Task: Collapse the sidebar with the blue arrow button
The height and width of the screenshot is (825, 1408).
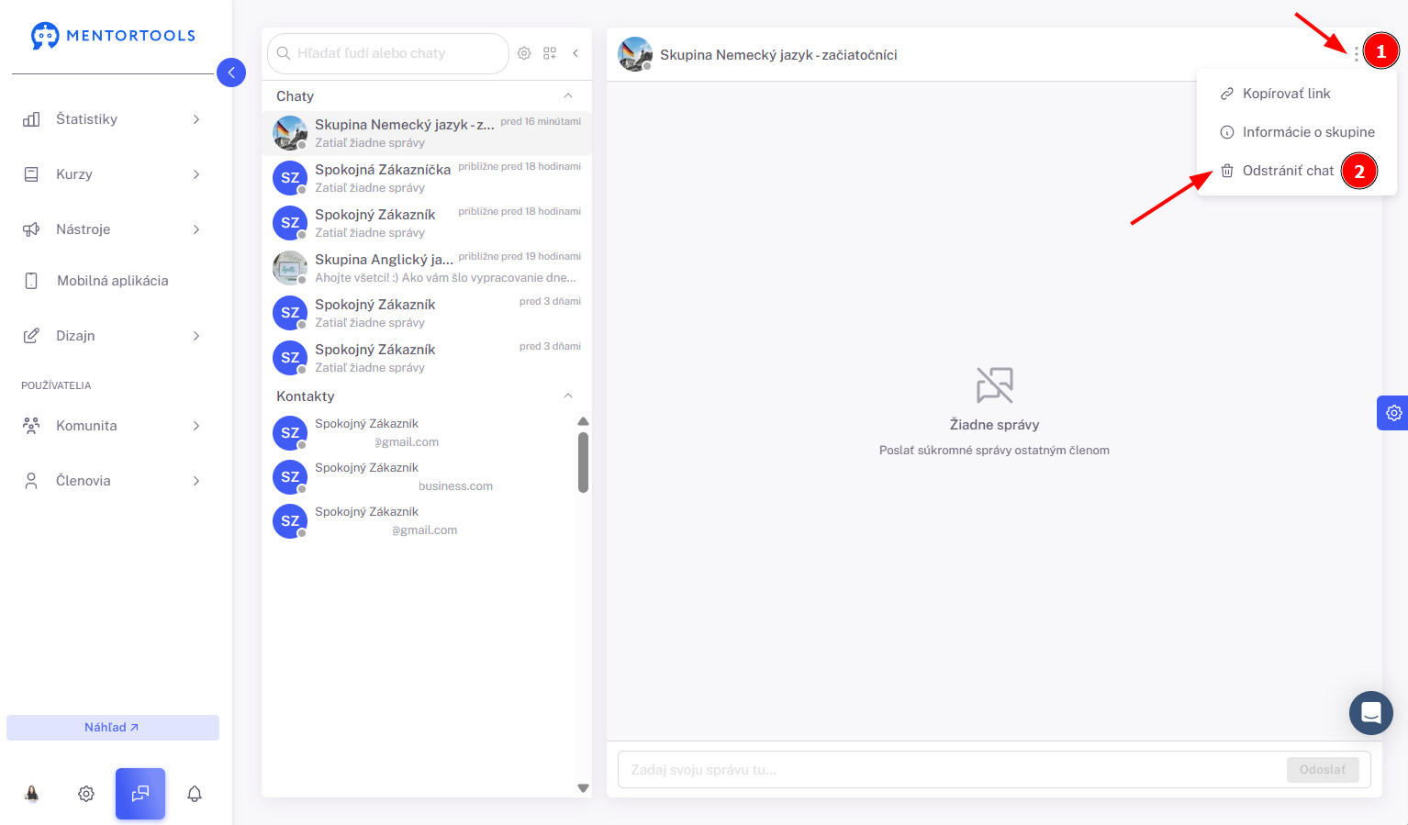Action: (231, 72)
